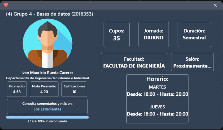The width and height of the screenshot is (223, 130).
Task: Click the Cupos 35 card
Action: coord(117,34)
